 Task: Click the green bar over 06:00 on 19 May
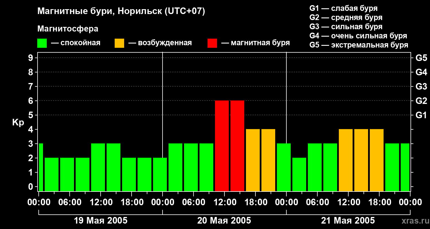(x=67, y=174)
